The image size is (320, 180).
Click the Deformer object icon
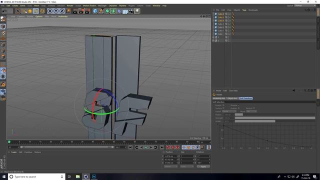[119, 11]
